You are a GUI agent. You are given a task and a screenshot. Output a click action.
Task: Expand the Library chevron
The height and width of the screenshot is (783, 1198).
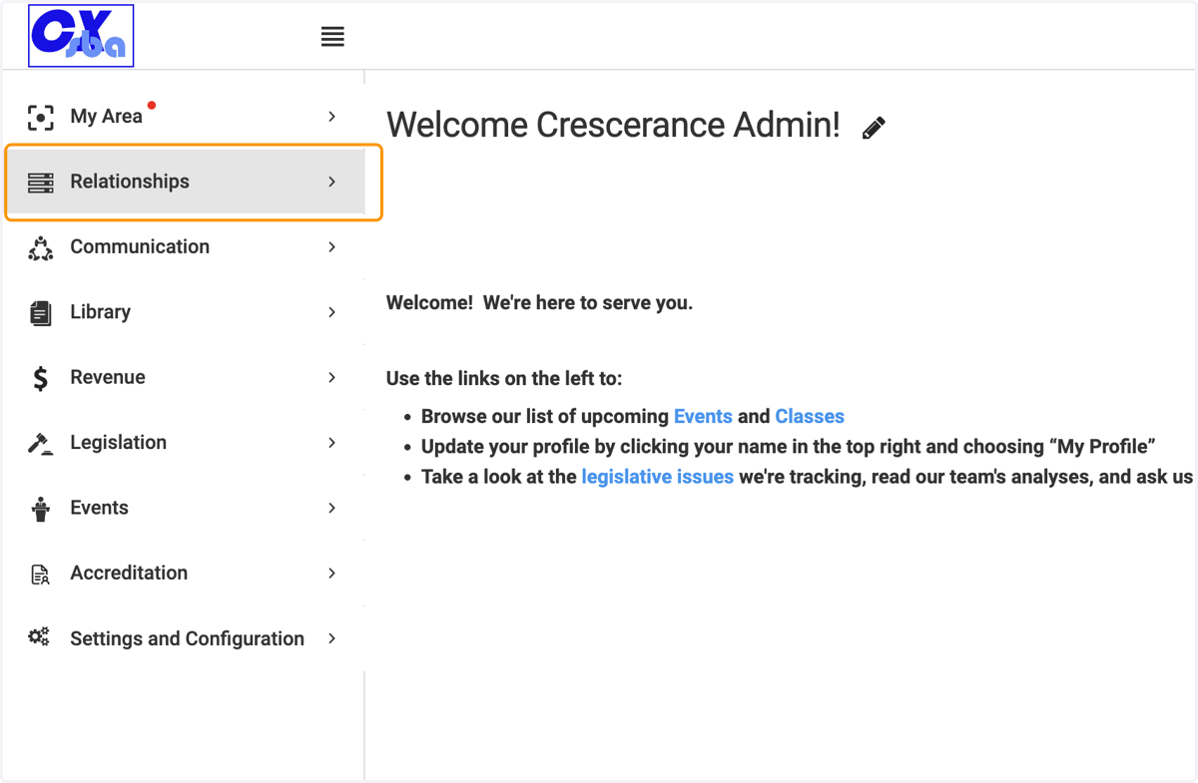331,312
